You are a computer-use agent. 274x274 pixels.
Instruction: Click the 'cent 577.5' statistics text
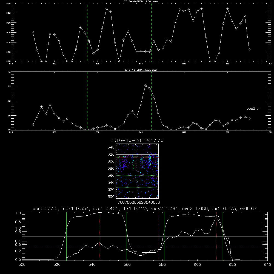pyautogui.click(x=45, y=209)
